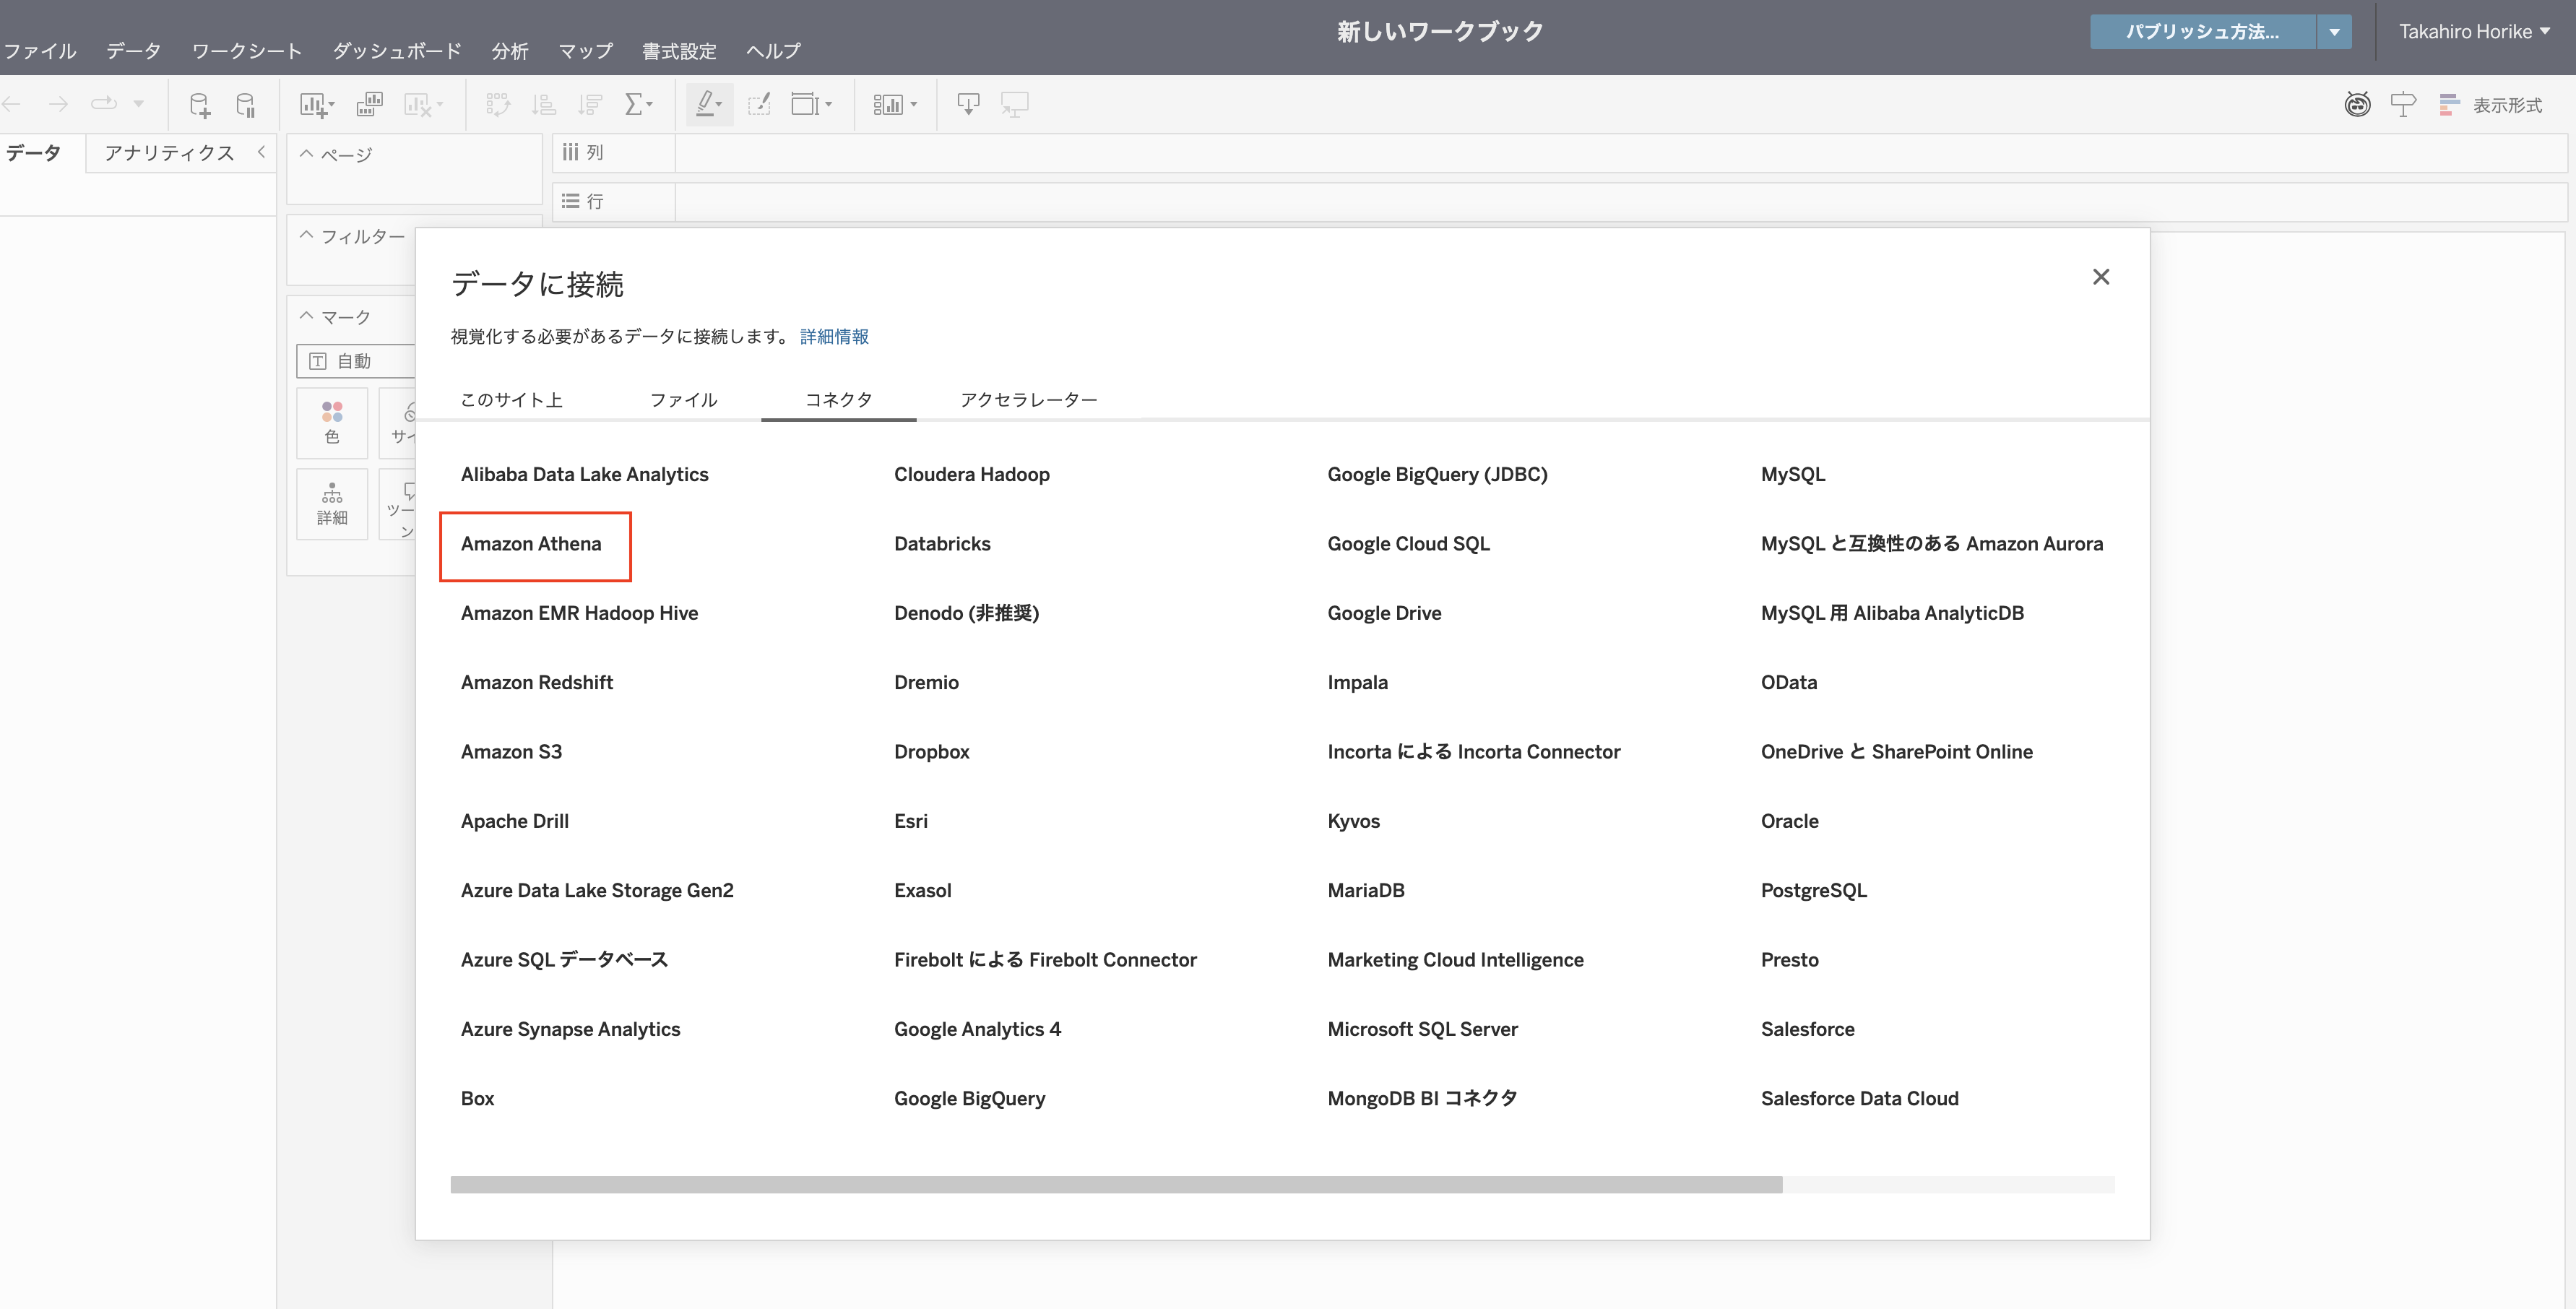The image size is (2576, 1309).
Task: Click the Sort ascending icon
Action: [544, 104]
